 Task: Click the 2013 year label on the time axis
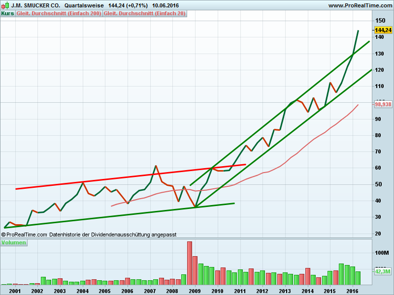click(285, 291)
